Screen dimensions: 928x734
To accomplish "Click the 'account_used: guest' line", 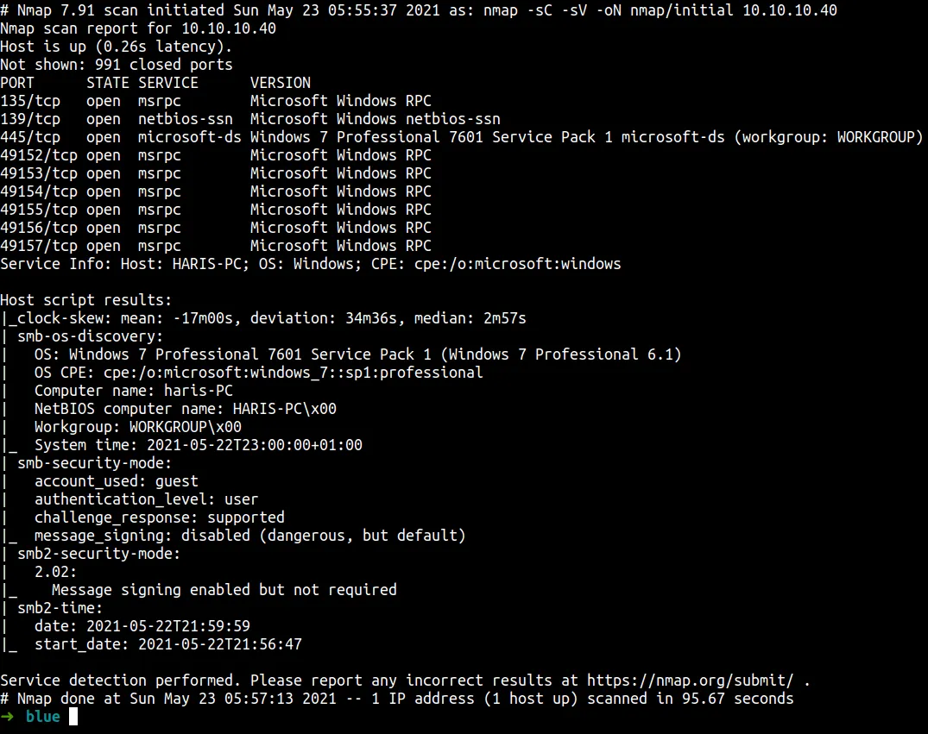I will (116, 481).
